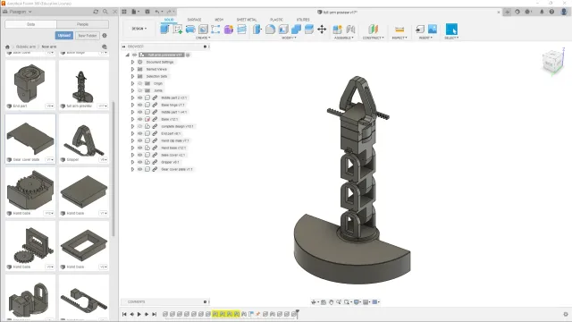Click the Insert image icon in Insert group

click(x=433, y=30)
